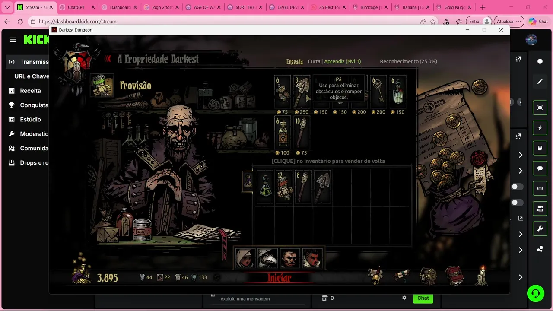Select the pouch tab beside the inventory
The height and width of the screenshot is (311, 553).
tap(248, 181)
